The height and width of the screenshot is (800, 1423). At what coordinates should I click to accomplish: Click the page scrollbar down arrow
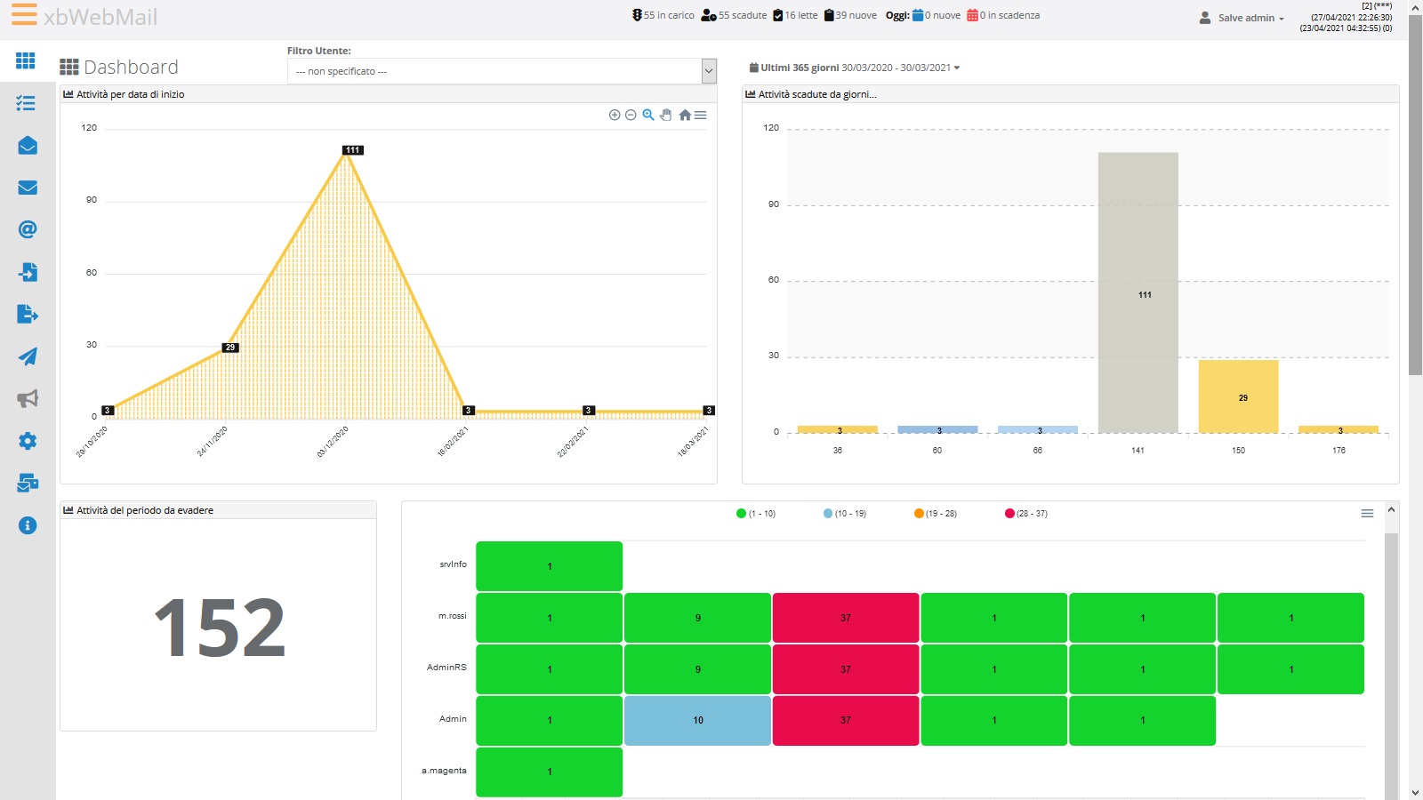1415,792
